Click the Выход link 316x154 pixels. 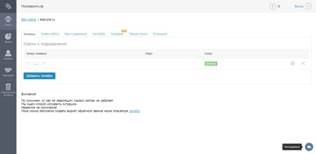pos(299,6)
